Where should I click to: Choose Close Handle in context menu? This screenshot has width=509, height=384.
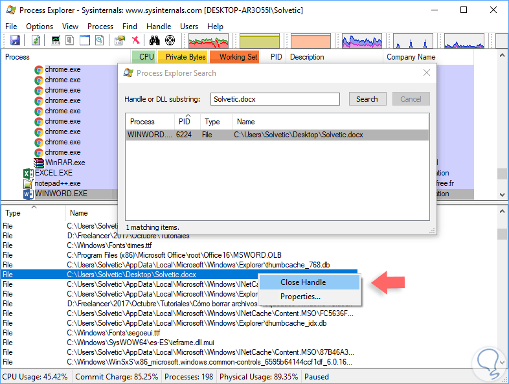point(310,282)
